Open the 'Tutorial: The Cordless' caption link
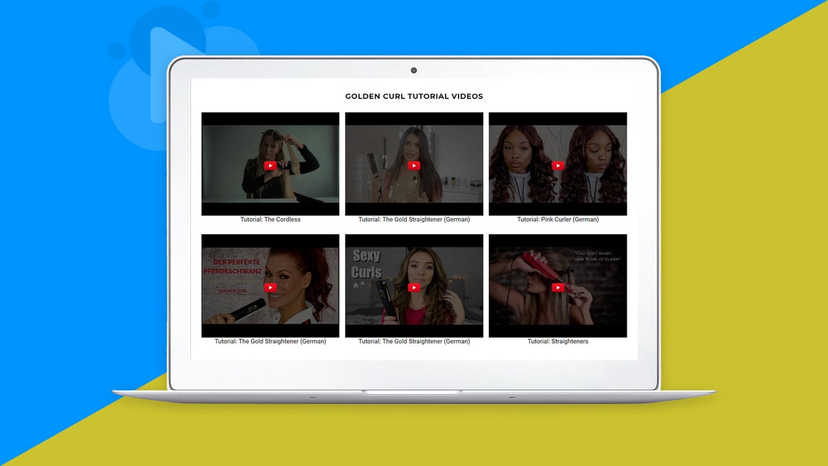The width and height of the screenshot is (828, 466). pyautogui.click(x=270, y=219)
